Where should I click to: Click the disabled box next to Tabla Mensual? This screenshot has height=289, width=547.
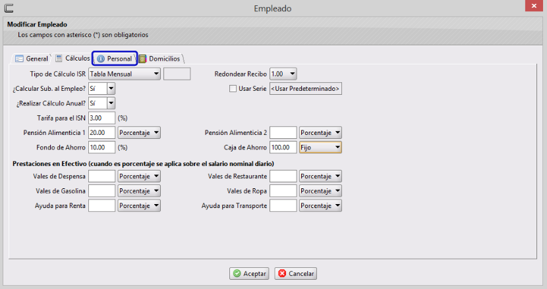(177, 74)
